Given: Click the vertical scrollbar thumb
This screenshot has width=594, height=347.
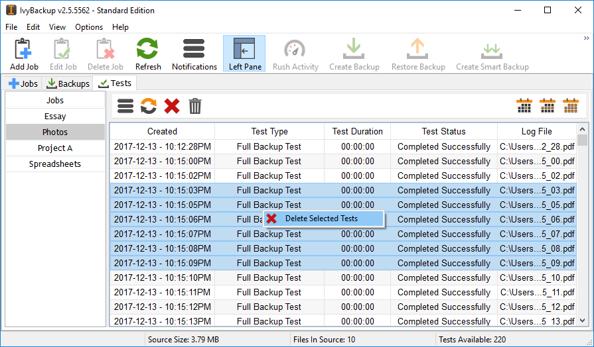Looking at the screenshot, I should (x=583, y=140).
